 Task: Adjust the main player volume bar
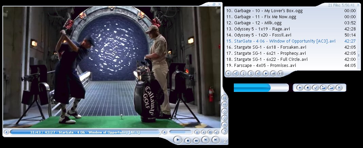180,132
